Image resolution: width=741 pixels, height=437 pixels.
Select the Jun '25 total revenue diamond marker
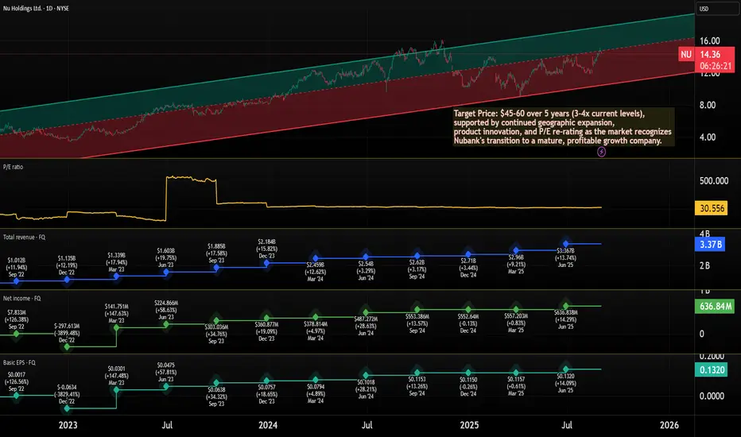(x=565, y=244)
